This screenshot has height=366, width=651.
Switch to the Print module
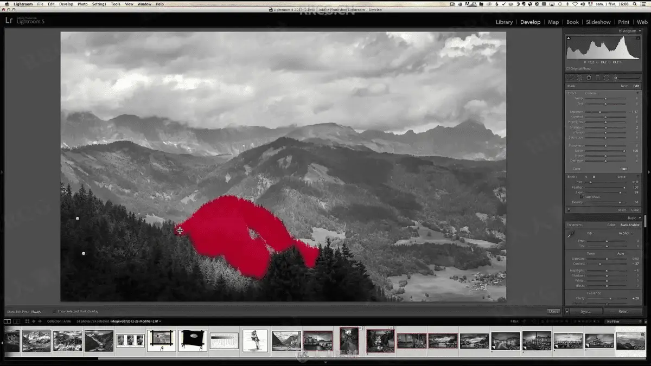click(624, 22)
